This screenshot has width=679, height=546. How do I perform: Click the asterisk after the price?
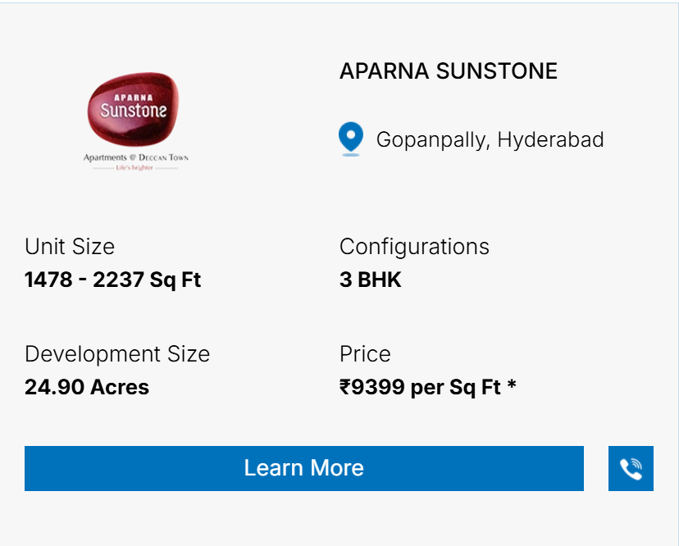pyautogui.click(x=512, y=384)
